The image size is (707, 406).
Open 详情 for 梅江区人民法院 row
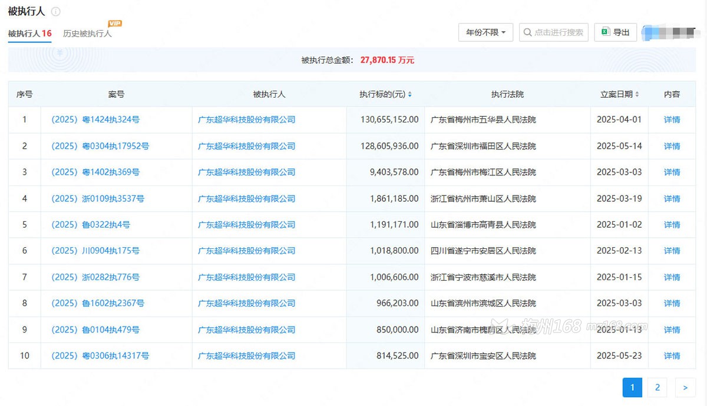point(672,172)
